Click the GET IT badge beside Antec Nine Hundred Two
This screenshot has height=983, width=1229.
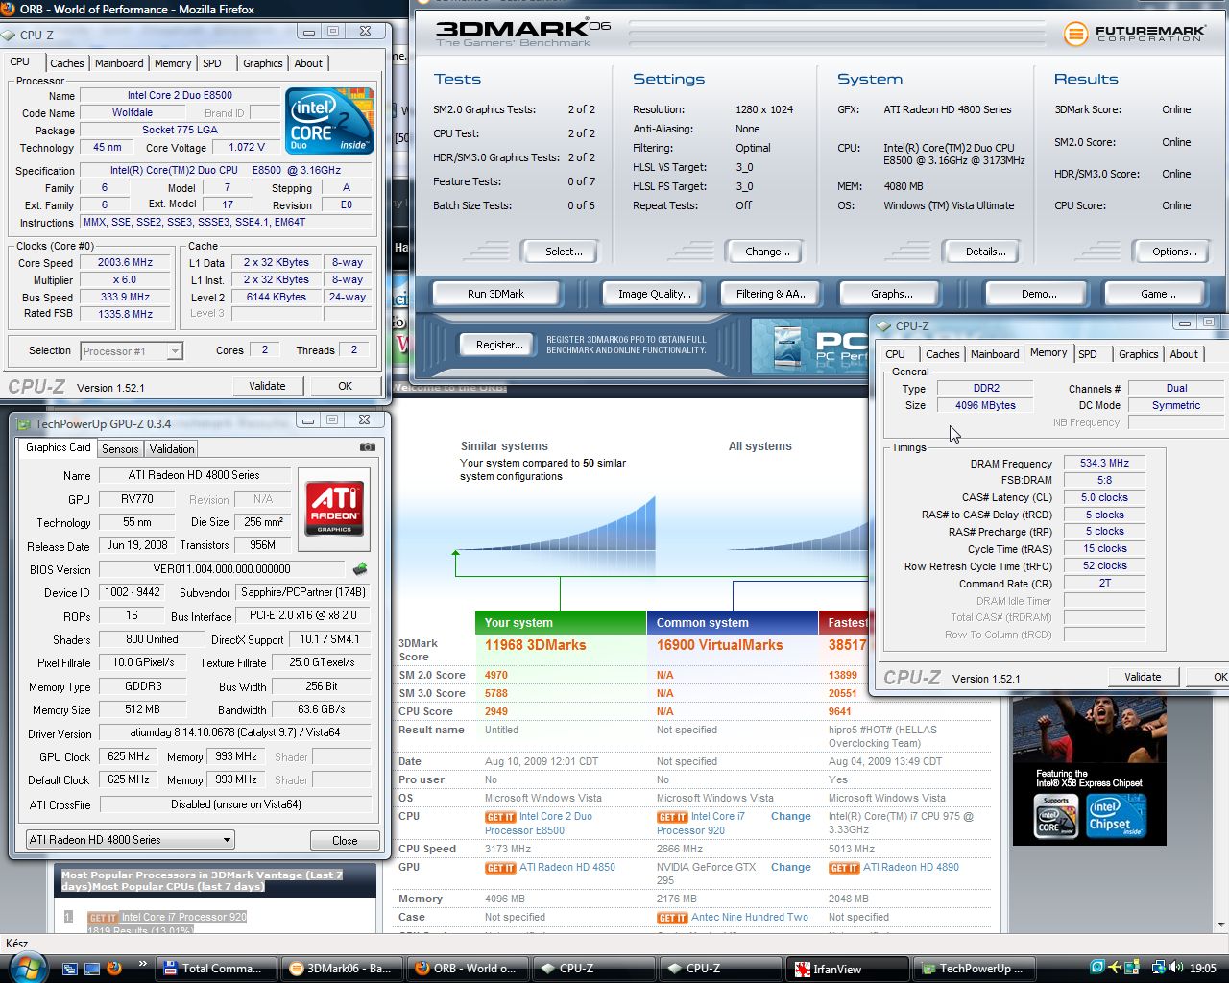click(672, 918)
